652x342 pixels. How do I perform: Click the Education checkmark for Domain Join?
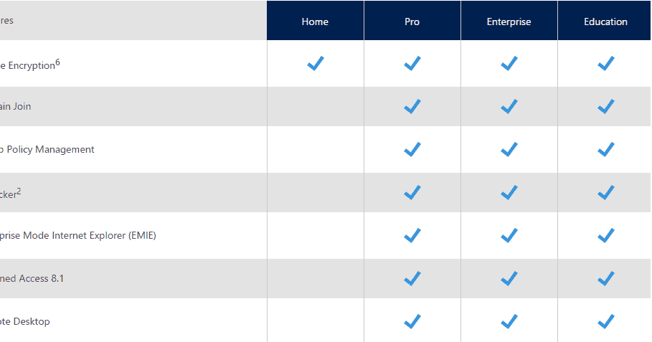606,106
